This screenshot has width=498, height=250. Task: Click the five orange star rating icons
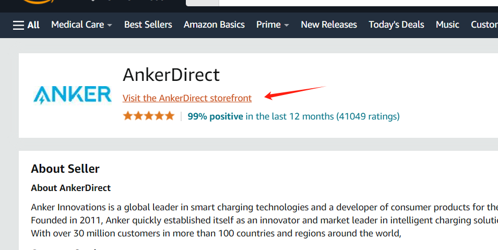148,116
